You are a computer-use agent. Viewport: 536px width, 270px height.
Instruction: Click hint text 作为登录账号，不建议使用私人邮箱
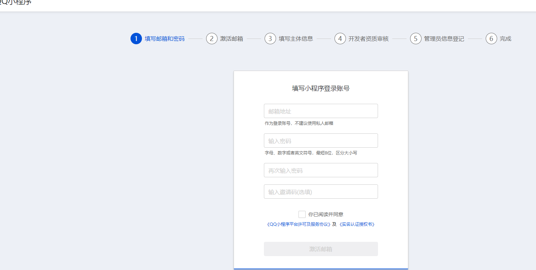[299, 123]
